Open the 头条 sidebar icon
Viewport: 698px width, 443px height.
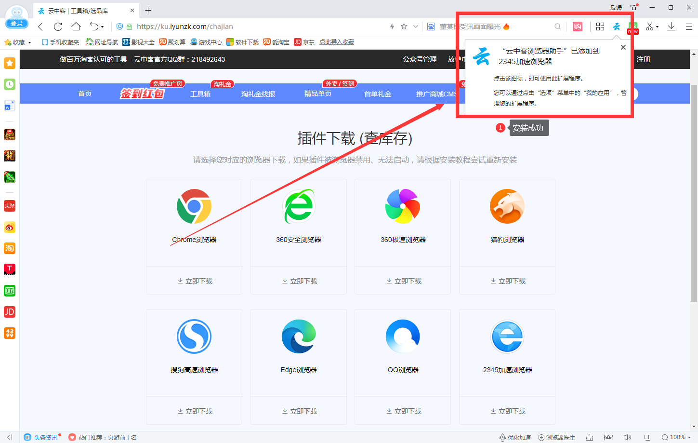pos(10,206)
